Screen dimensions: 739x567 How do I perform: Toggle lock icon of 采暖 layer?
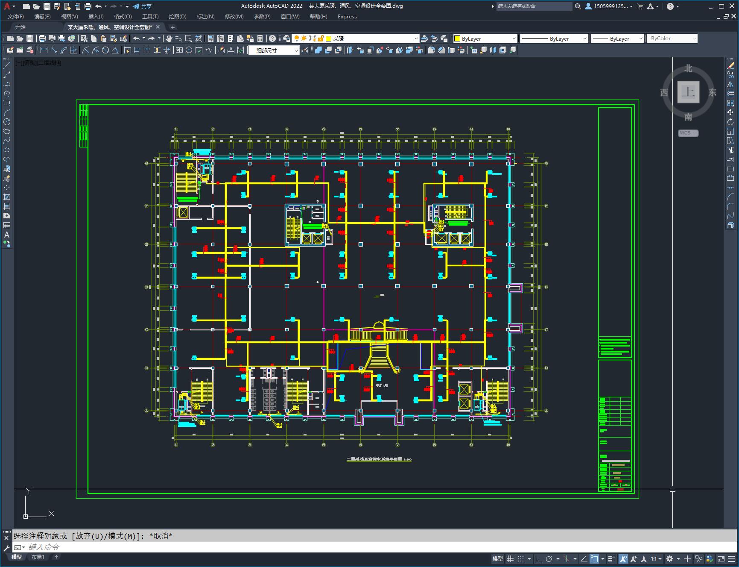pos(321,38)
